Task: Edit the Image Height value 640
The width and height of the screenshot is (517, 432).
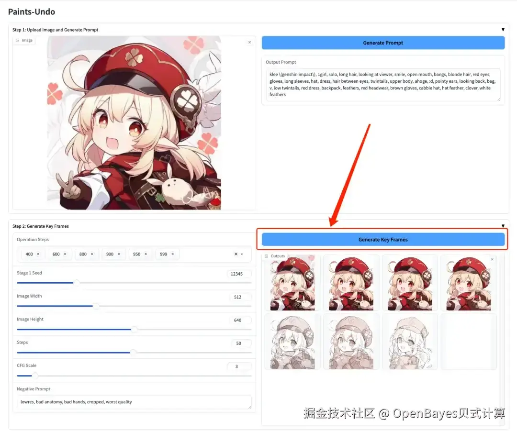Action: [x=240, y=320]
